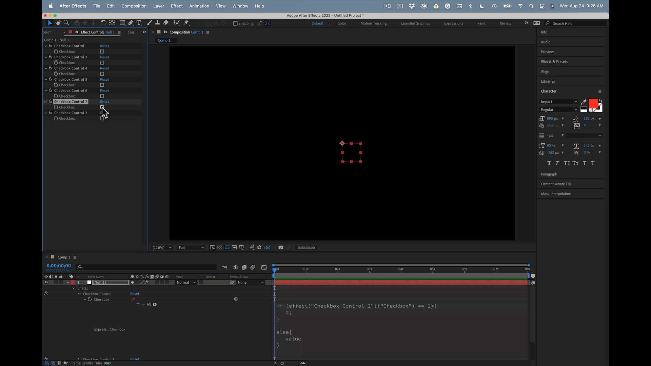651x366 pixels.
Task: Select the Hand tool in toolbar
Action: [x=58, y=23]
